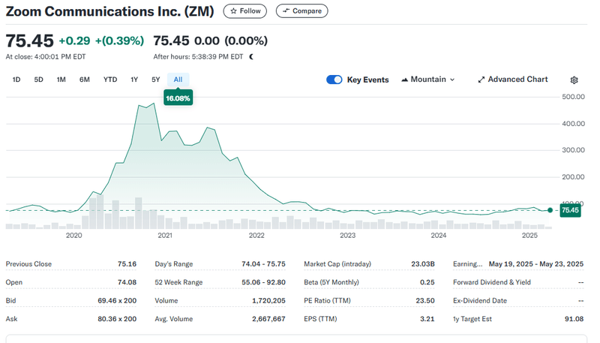
Task: Click the expand arrows of Advanced Chart
Action: coord(481,80)
